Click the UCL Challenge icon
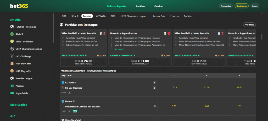This screenshot has height=121, width=268. (x=12, y=56)
